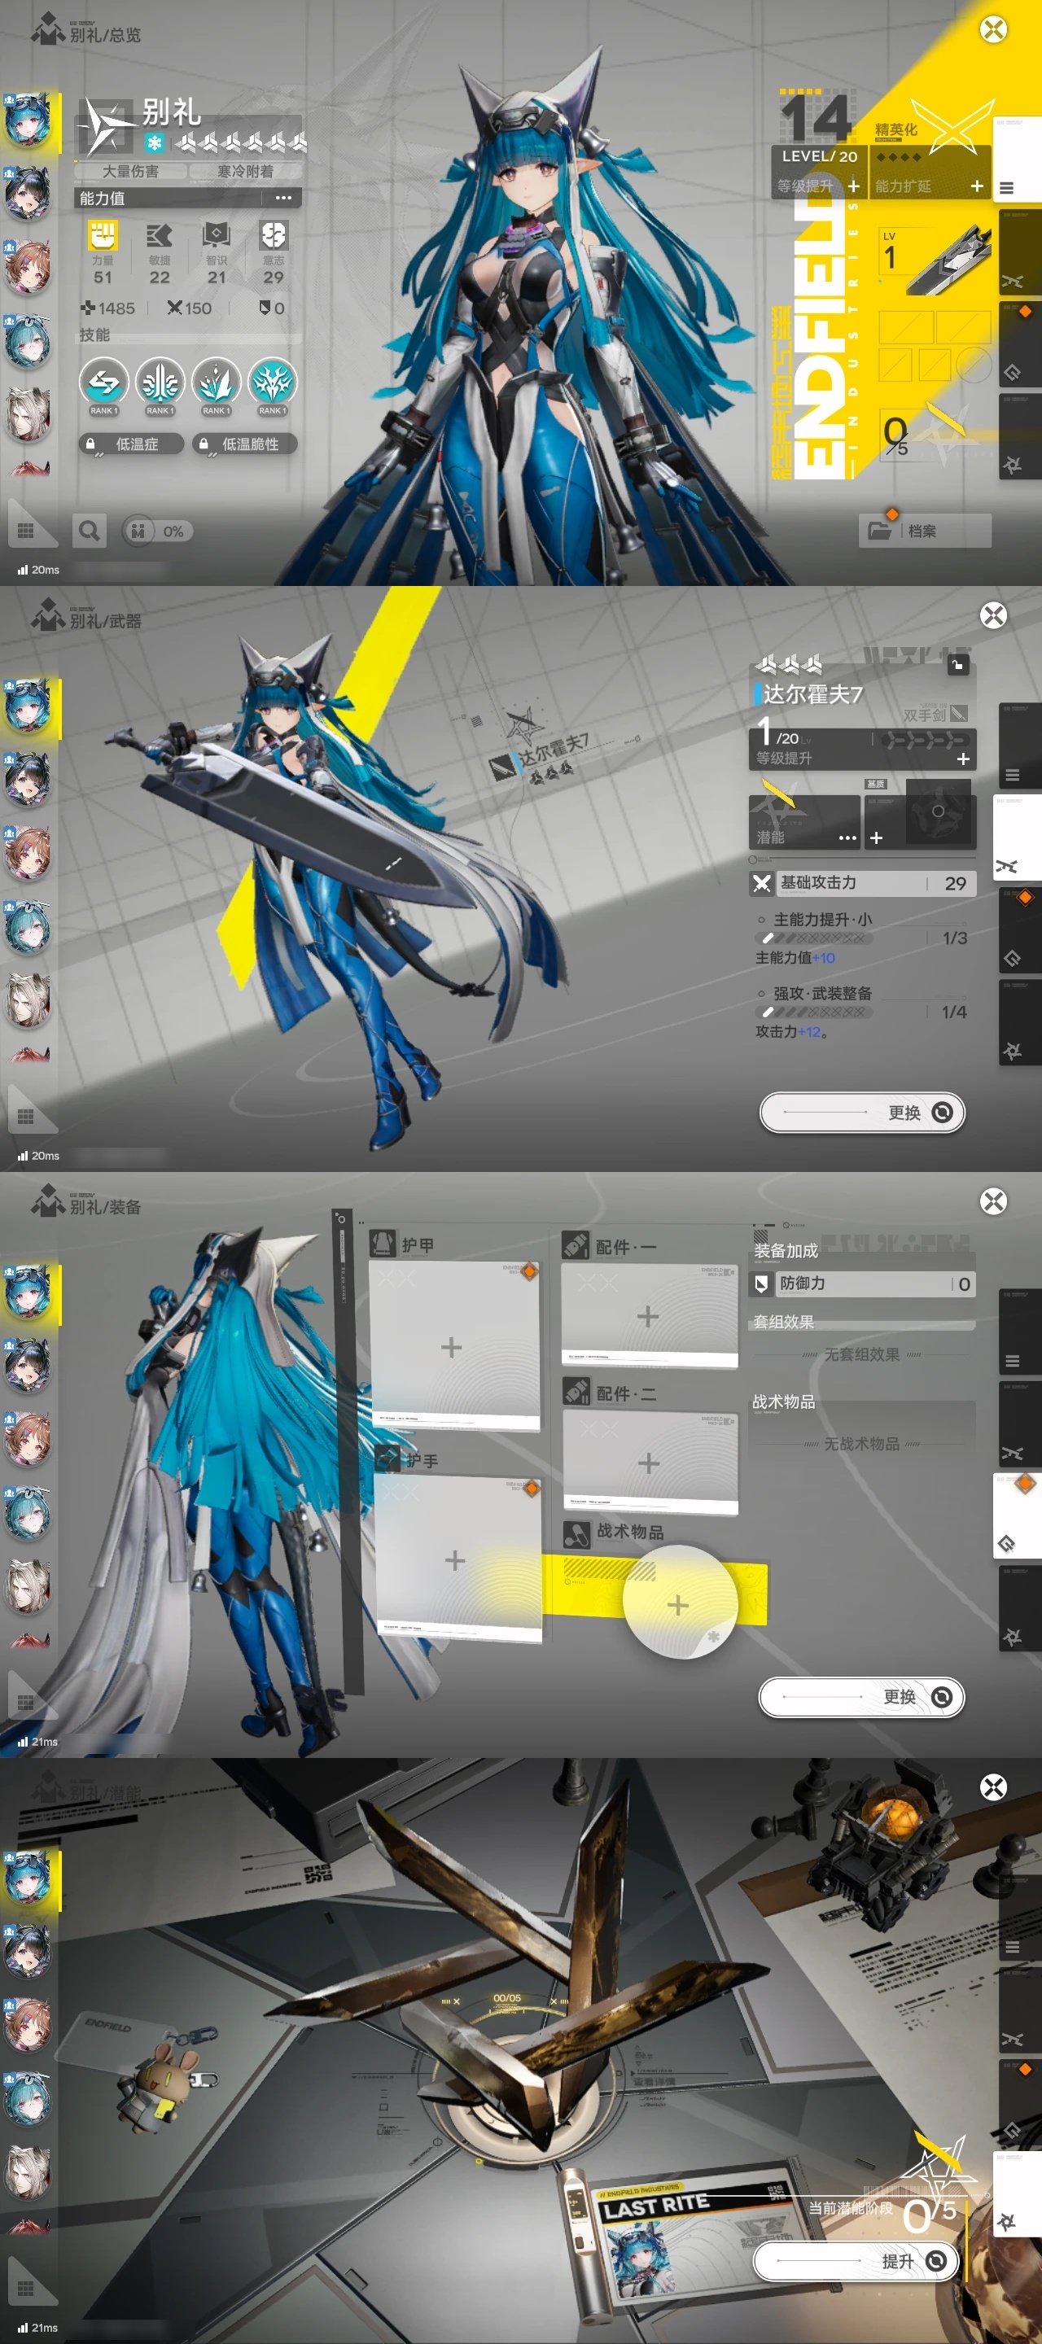This screenshot has height=2344, width=1042.
Task: Click the 敏捷 agility stat icon
Action: [160, 236]
